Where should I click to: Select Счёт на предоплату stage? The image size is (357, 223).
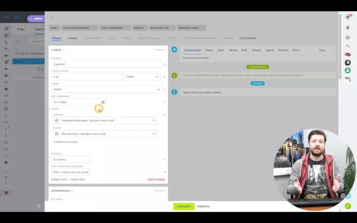click(x=115, y=28)
